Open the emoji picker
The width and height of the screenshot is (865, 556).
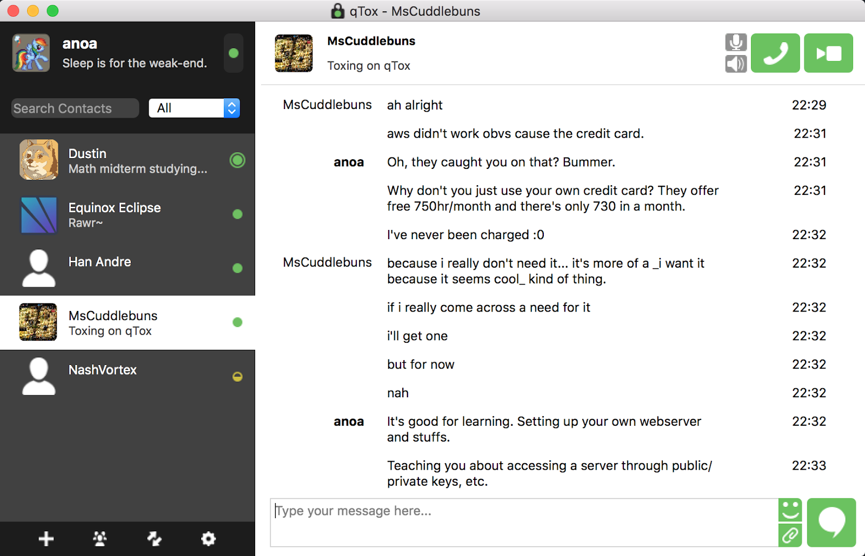click(790, 510)
